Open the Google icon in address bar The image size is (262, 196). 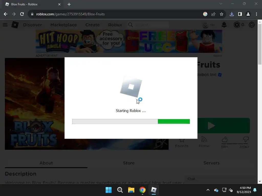tap(205, 14)
